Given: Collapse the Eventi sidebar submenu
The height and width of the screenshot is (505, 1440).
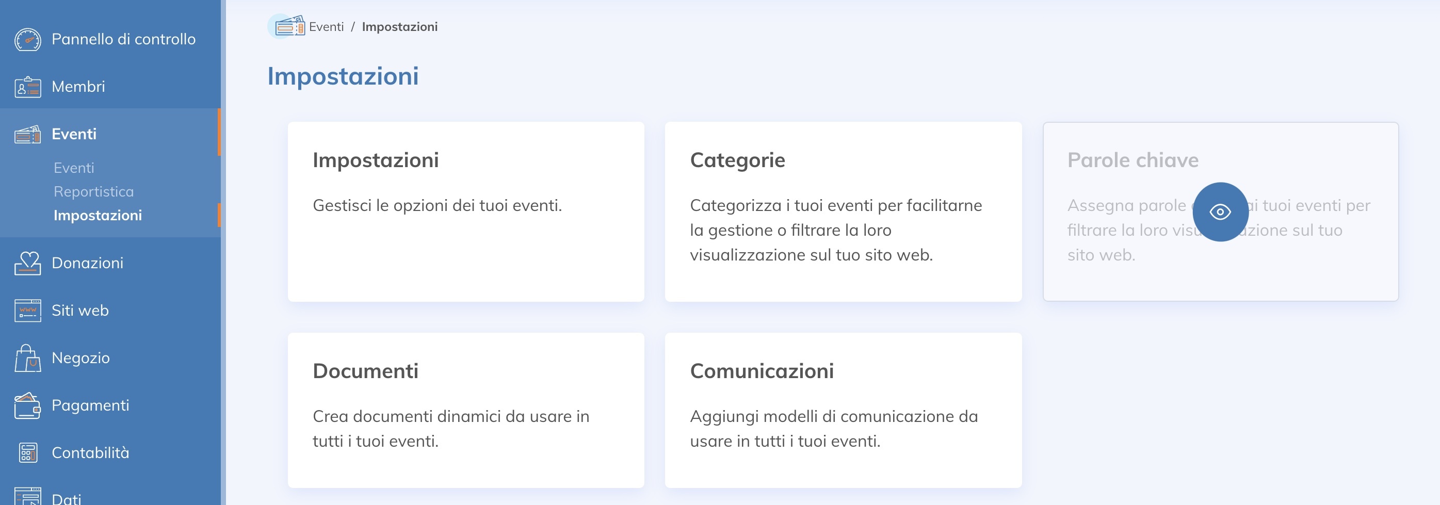Looking at the screenshot, I should tap(73, 134).
